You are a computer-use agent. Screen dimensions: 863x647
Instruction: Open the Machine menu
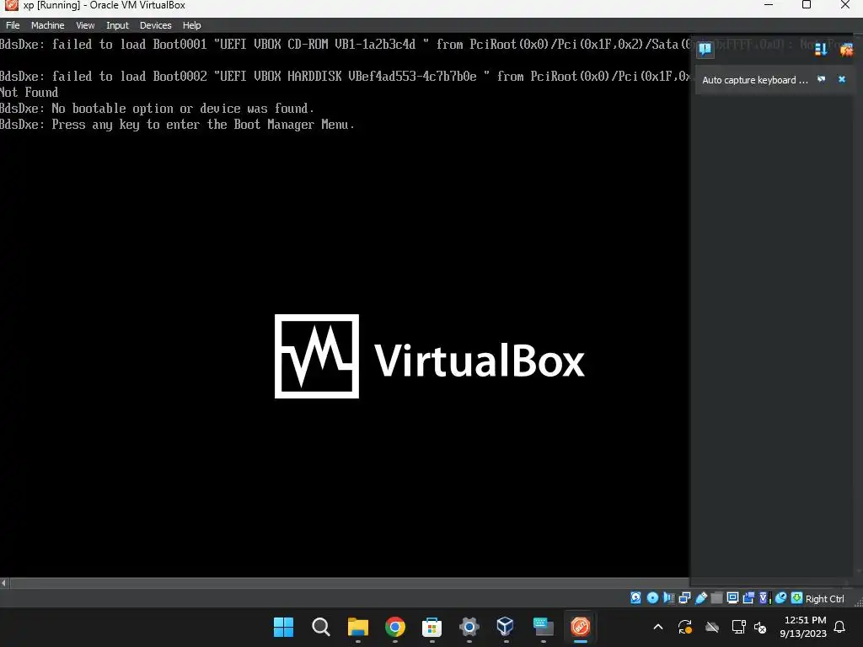pos(47,25)
